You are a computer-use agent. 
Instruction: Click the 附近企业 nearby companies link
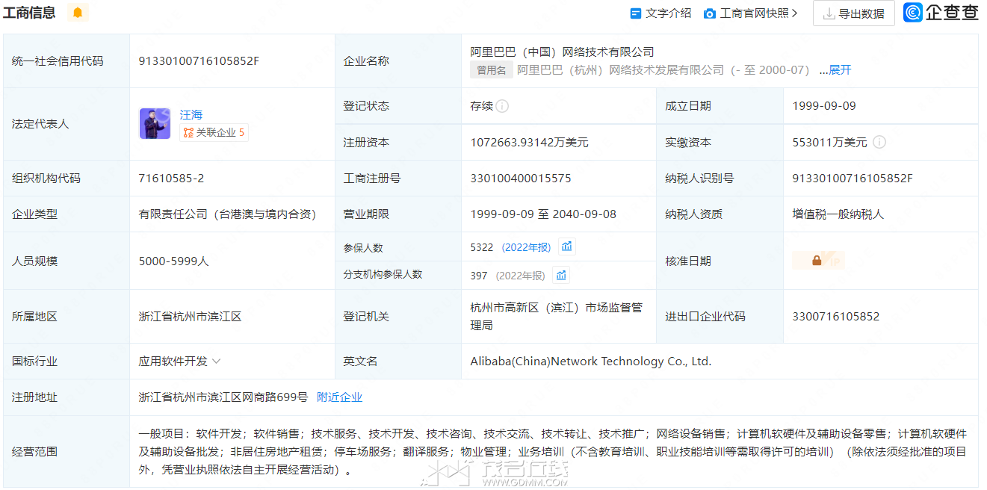point(339,397)
